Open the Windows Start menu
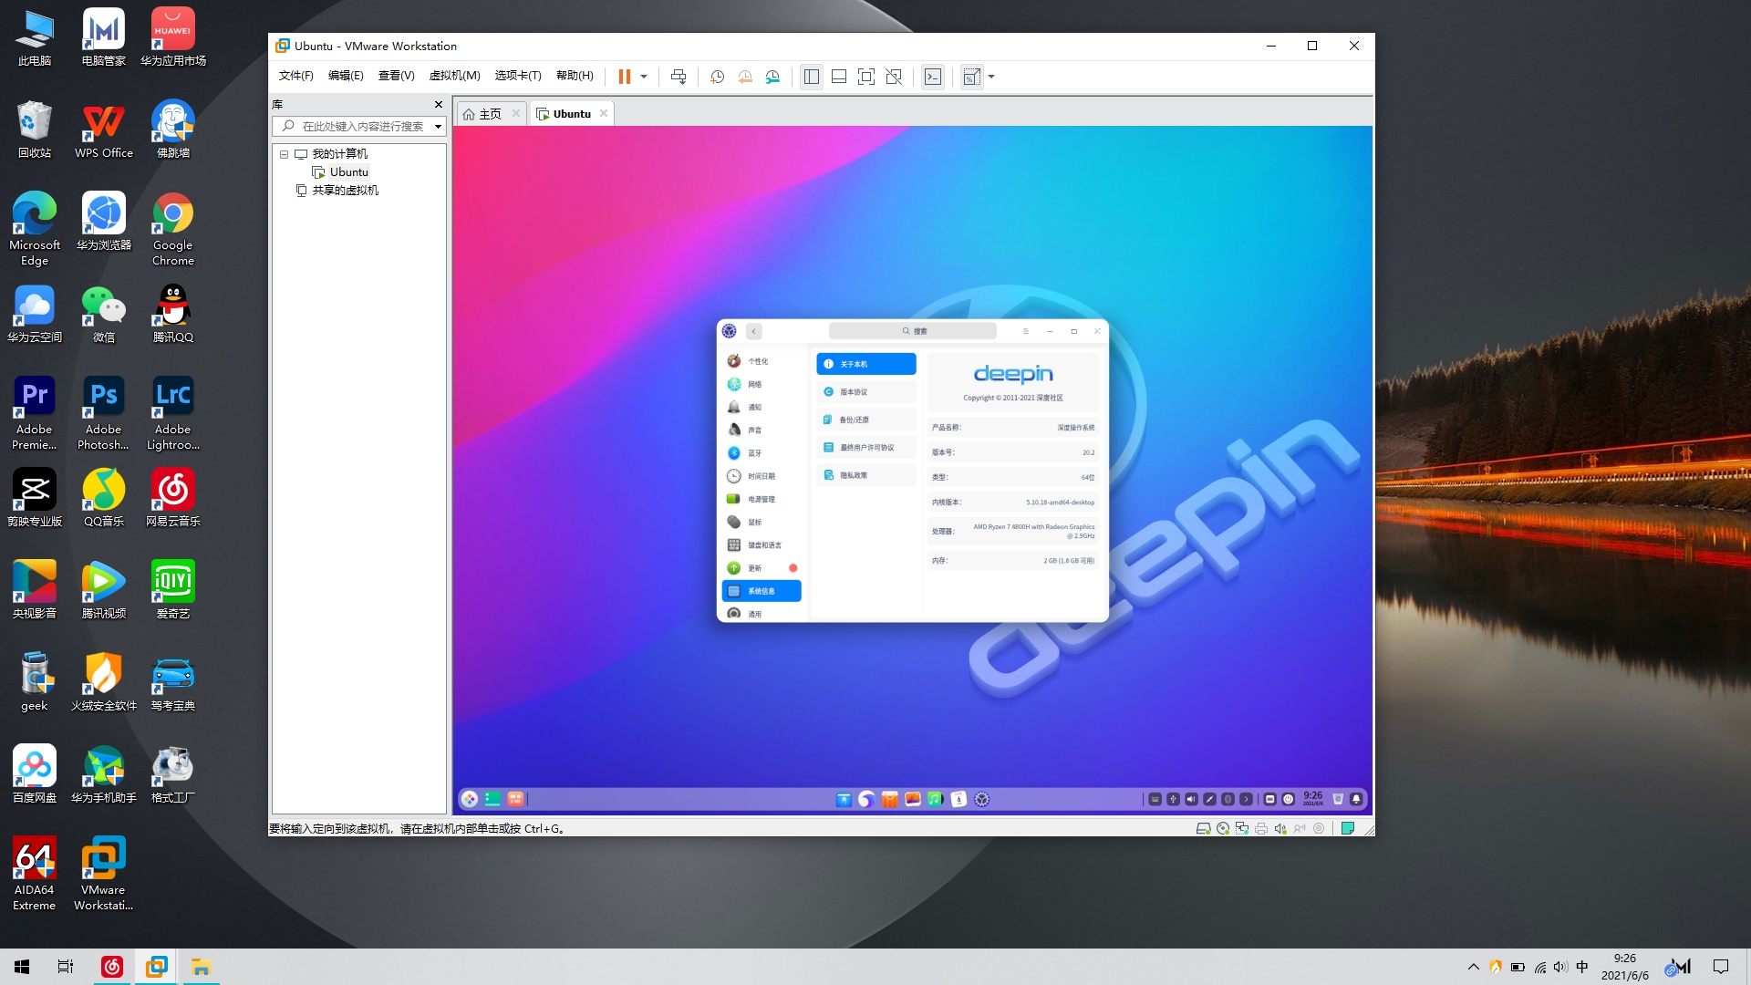 pyautogui.click(x=22, y=967)
